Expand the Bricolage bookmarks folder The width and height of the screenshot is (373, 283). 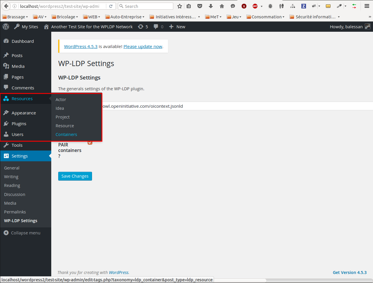(x=65, y=17)
